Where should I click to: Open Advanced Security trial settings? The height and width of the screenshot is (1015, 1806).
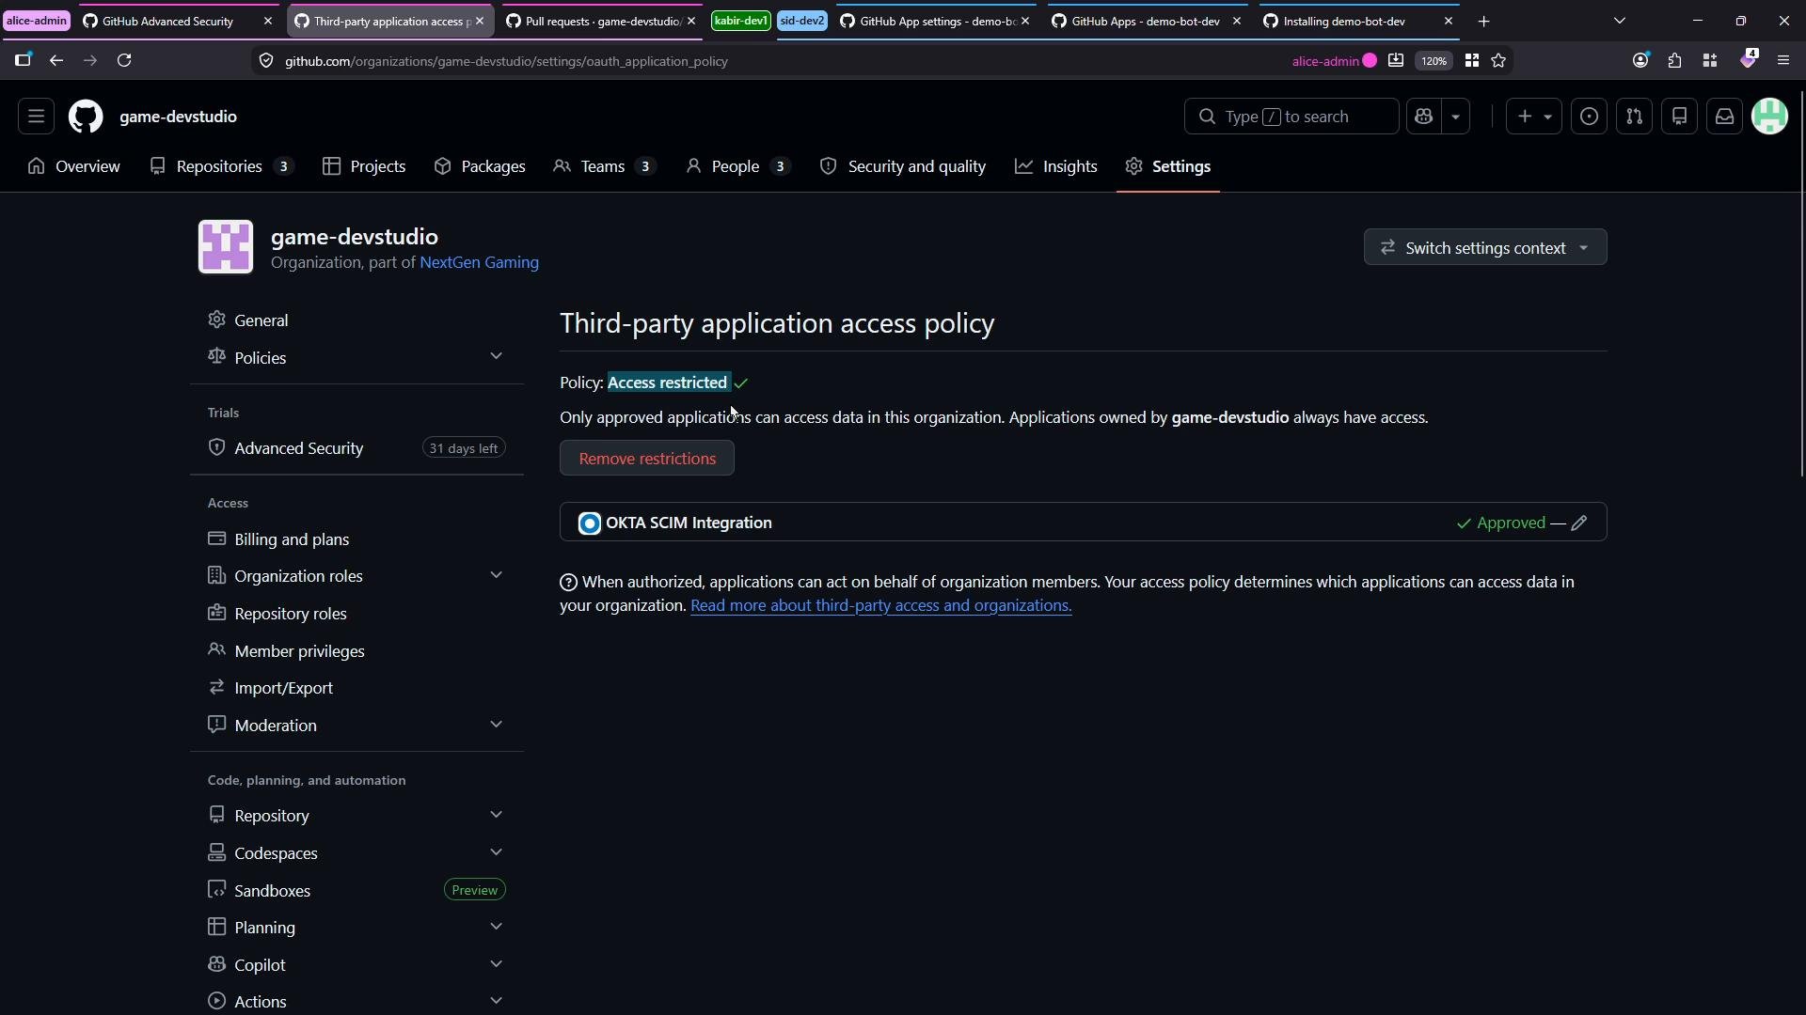(356, 448)
